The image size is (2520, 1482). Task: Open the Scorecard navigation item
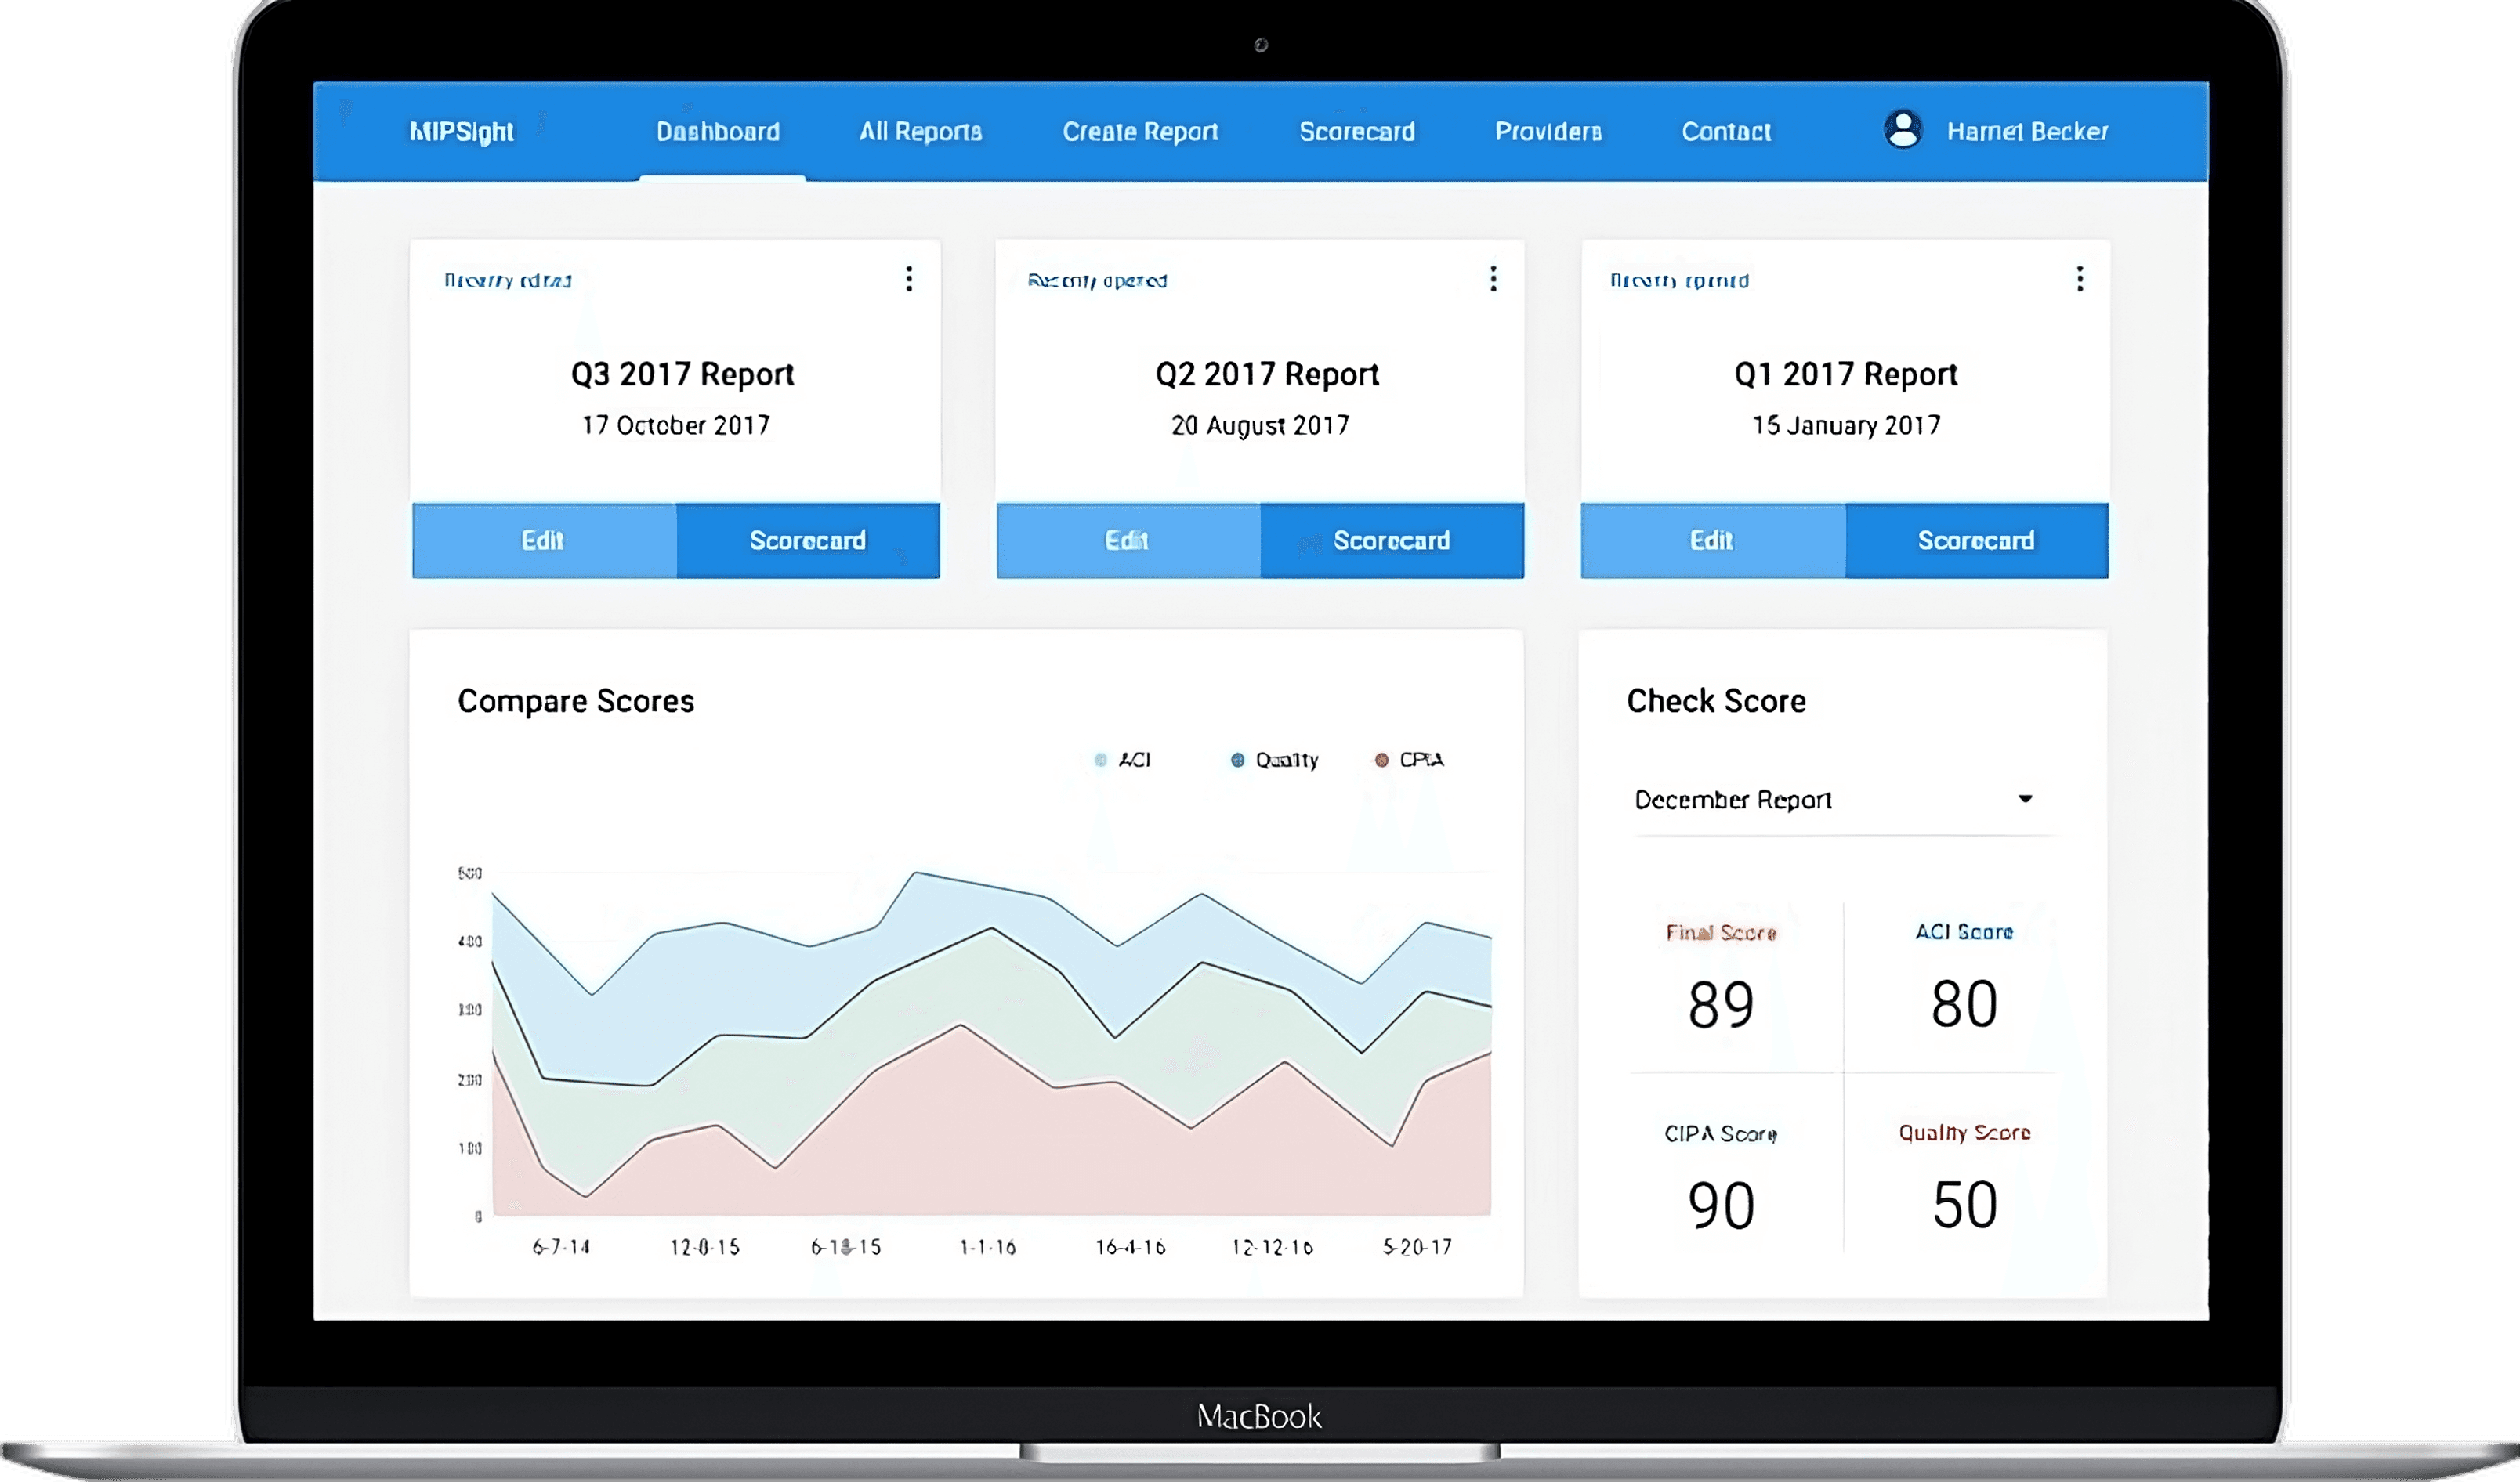1357,132
